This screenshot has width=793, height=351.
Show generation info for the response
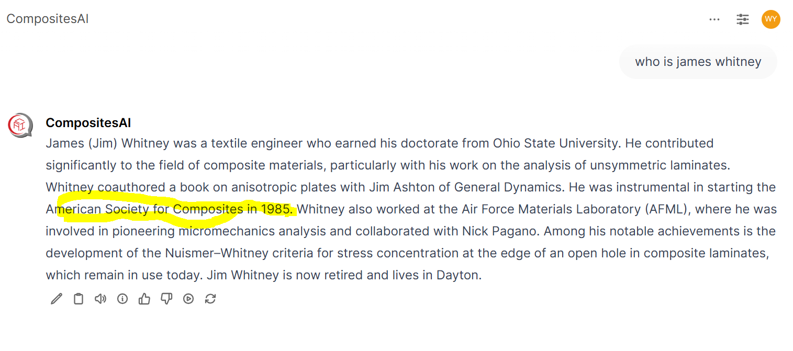(122, 299)
